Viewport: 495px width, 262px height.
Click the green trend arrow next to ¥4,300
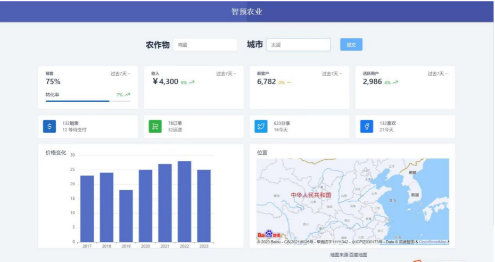(x=192, y=82)
